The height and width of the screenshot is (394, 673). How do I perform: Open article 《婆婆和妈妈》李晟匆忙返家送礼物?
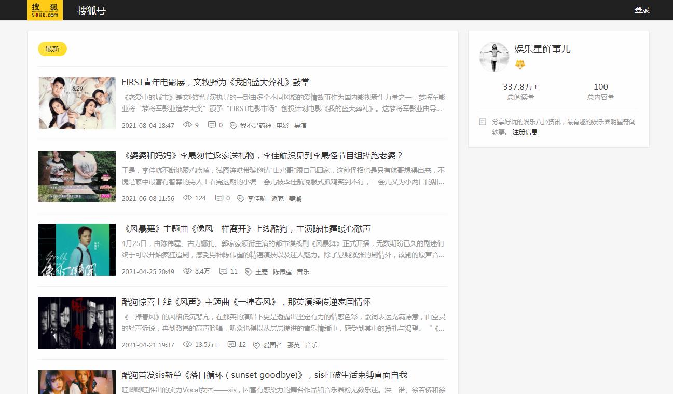(263, 155)
